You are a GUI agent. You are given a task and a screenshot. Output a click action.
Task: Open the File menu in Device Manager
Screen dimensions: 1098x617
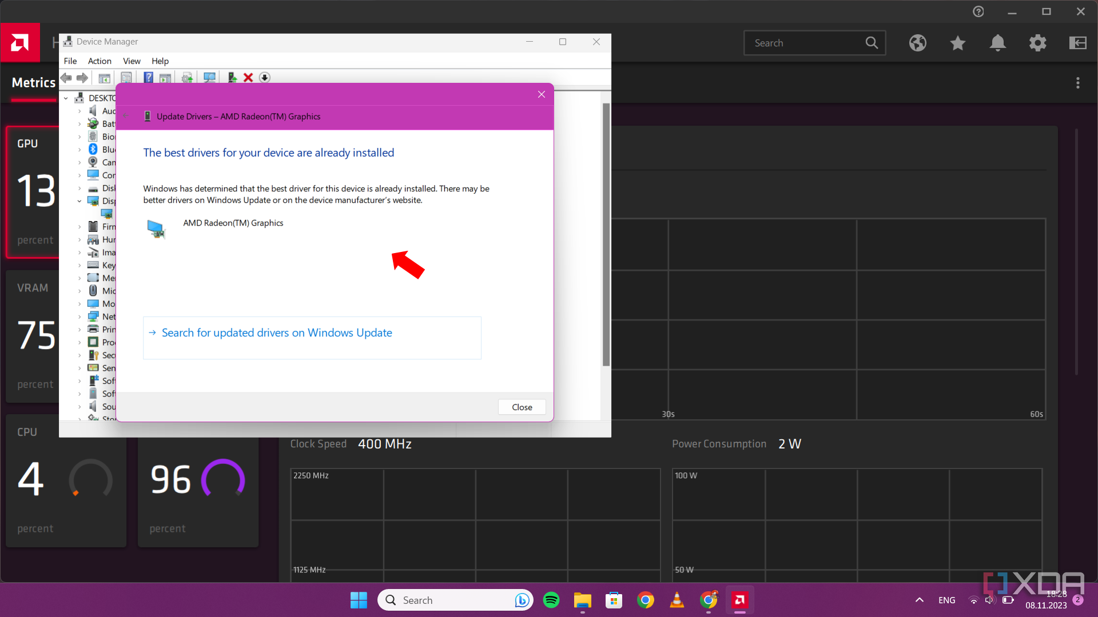point(70,61)
